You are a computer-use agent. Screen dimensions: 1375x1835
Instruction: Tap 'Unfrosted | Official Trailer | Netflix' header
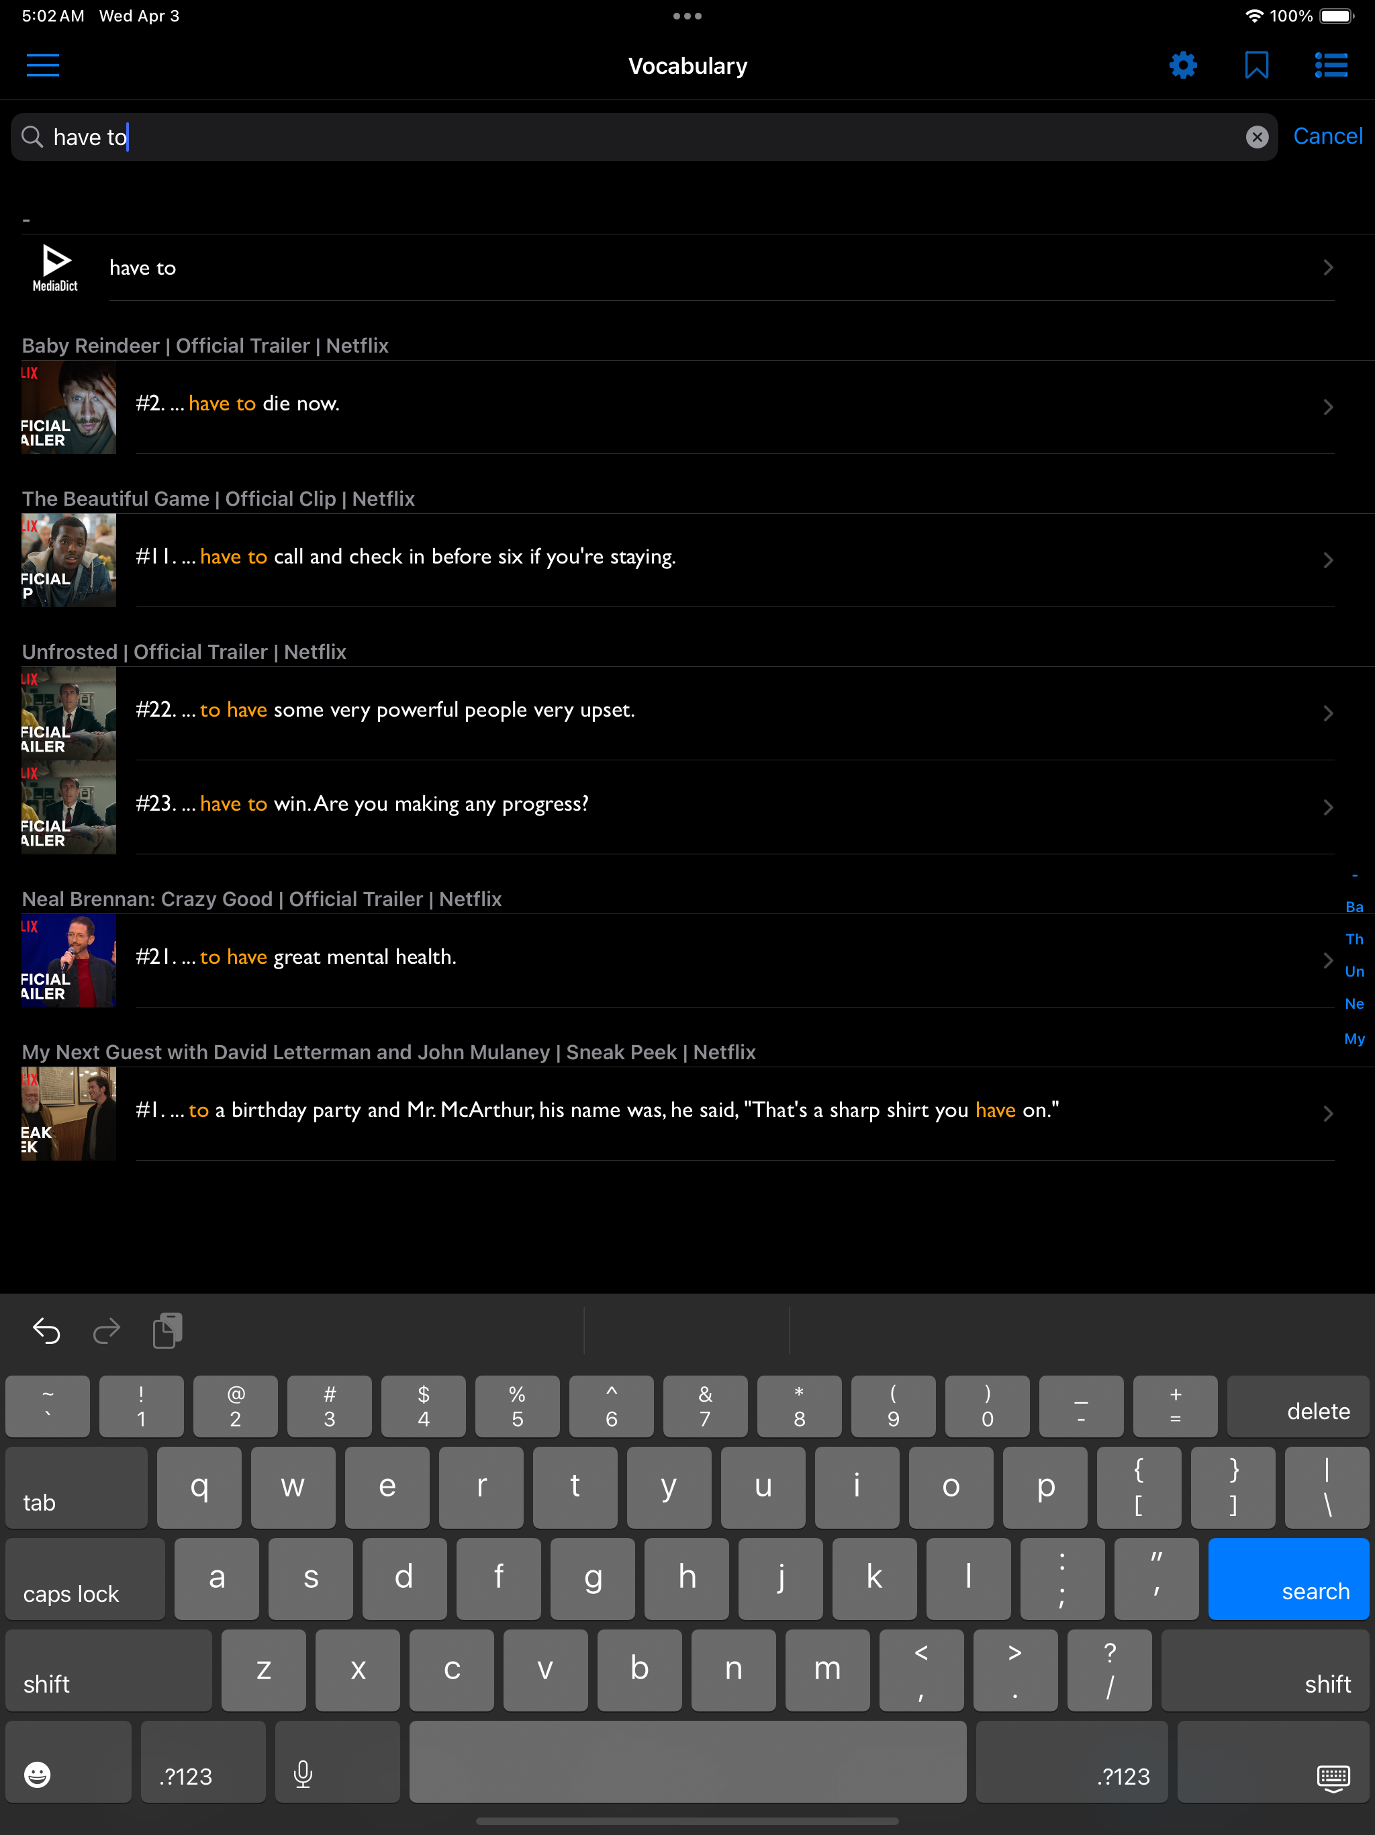pos(184,652)
